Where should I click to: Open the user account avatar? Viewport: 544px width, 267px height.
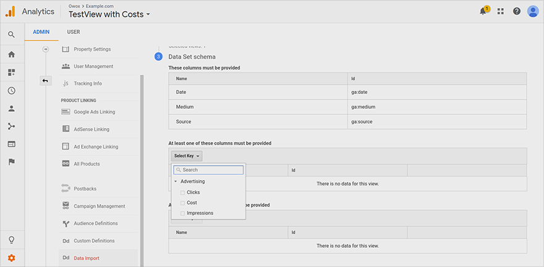[x=533, y=11]
